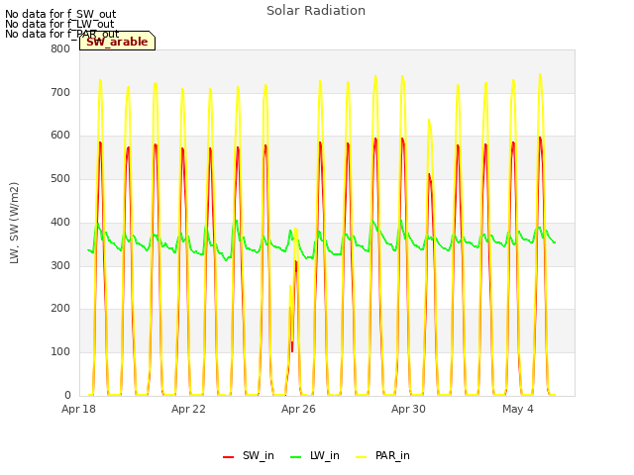Click the yellow PAR_in legend swatch
Viewport: 634px width, 475px height.
[x=361, y=457]
